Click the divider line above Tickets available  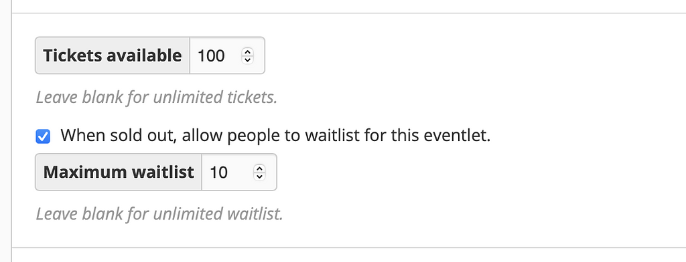(x=348, y=13)
